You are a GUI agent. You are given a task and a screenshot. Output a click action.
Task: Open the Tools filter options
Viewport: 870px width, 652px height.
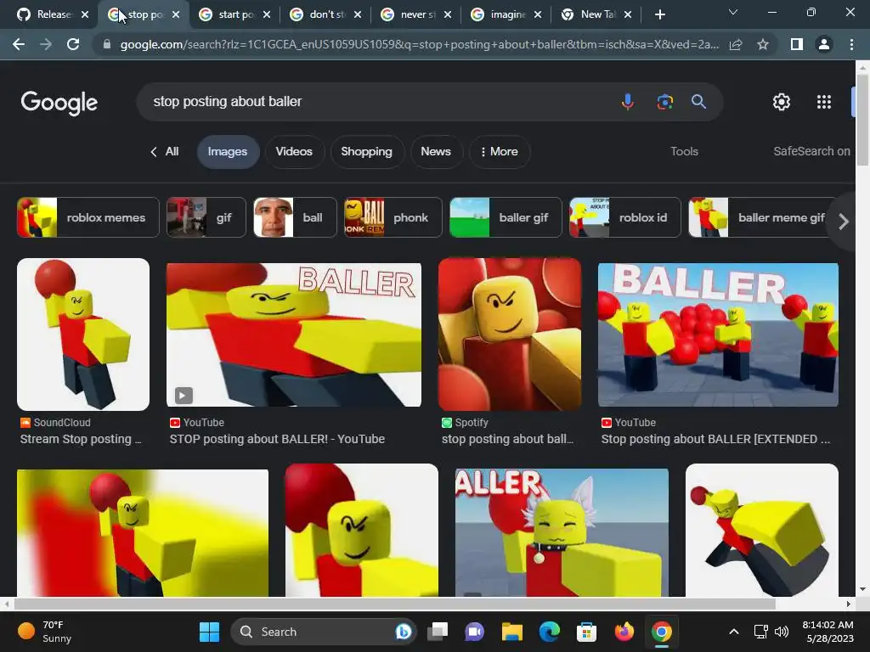click(684, 151)
